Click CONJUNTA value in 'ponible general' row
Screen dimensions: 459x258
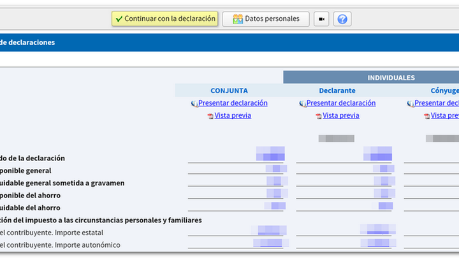click(x=276, y=168)
